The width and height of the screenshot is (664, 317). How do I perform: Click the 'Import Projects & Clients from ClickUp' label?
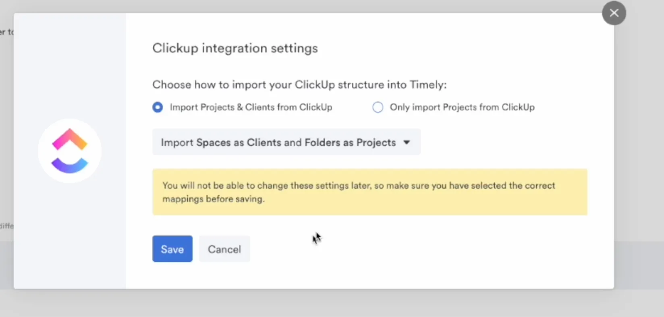(x=251, y=107)
